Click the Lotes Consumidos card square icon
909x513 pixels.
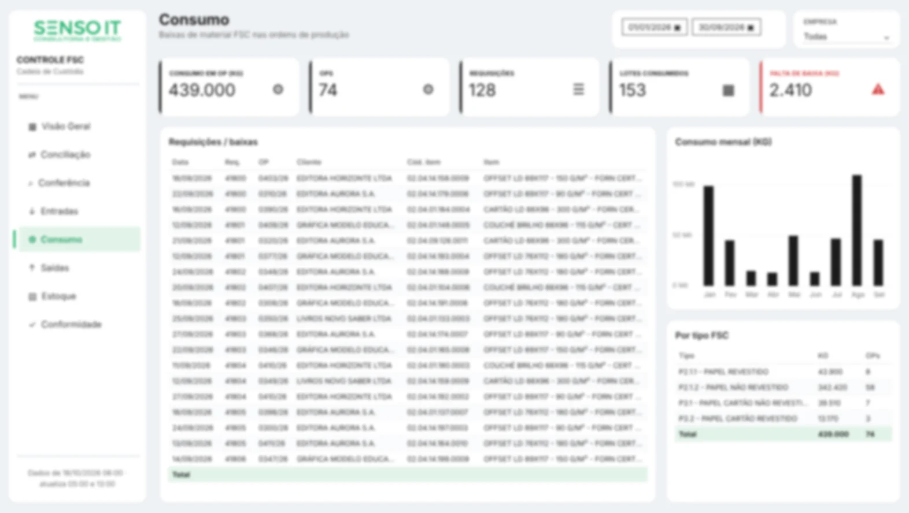coord(729,90)
